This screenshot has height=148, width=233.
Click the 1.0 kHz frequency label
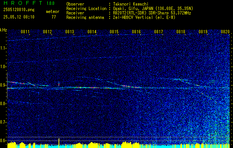click(3, 67)
